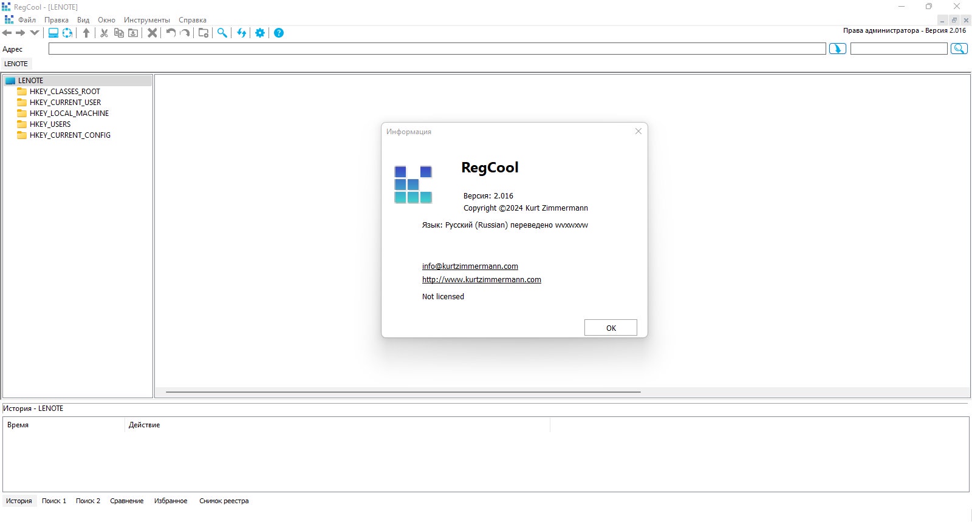
Task: Click the blue arrow go button beside the address bar
Action: pos(838,49)
